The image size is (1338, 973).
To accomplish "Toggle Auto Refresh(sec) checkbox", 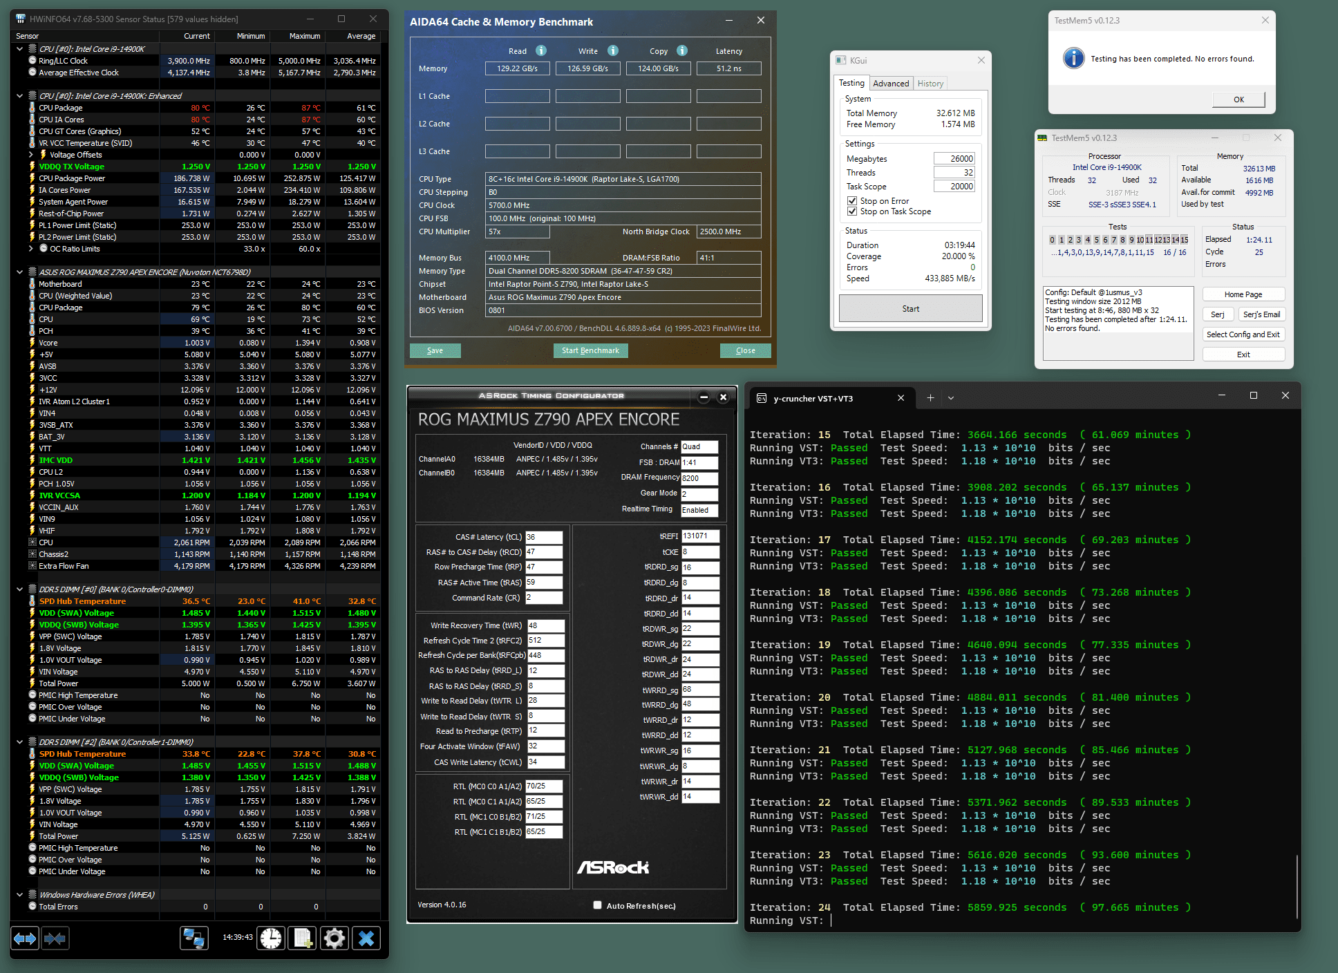I will tap(597, 905).
